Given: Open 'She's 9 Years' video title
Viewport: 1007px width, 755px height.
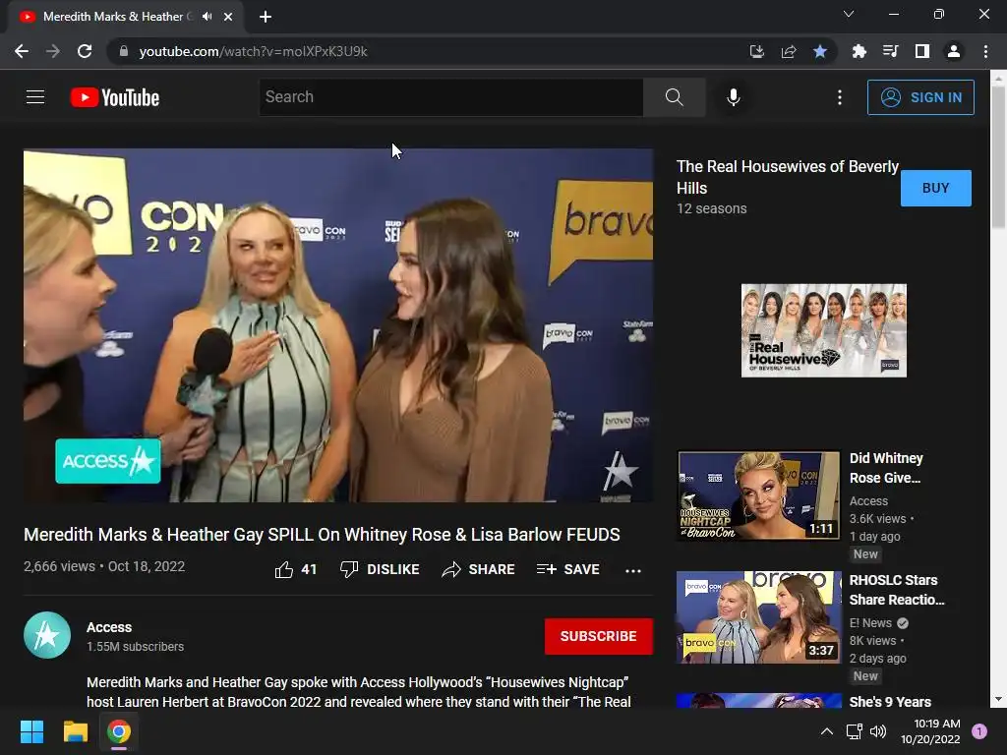Looking at the screenshot, I should (890, 702).
